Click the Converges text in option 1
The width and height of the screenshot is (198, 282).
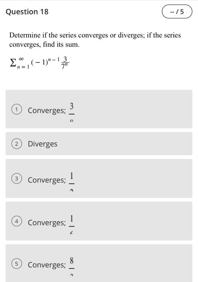click(x=47, y=110)
